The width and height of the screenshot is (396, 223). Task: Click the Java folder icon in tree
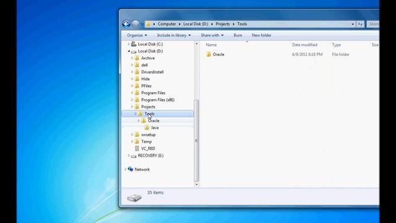(147, 128)
